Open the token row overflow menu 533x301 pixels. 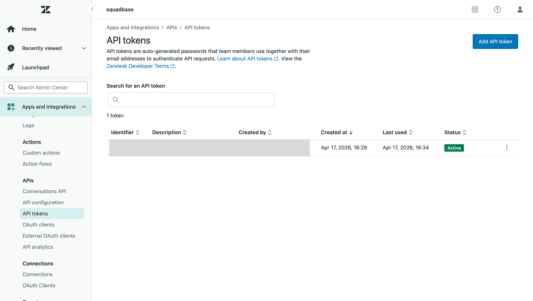pos(507,147)
